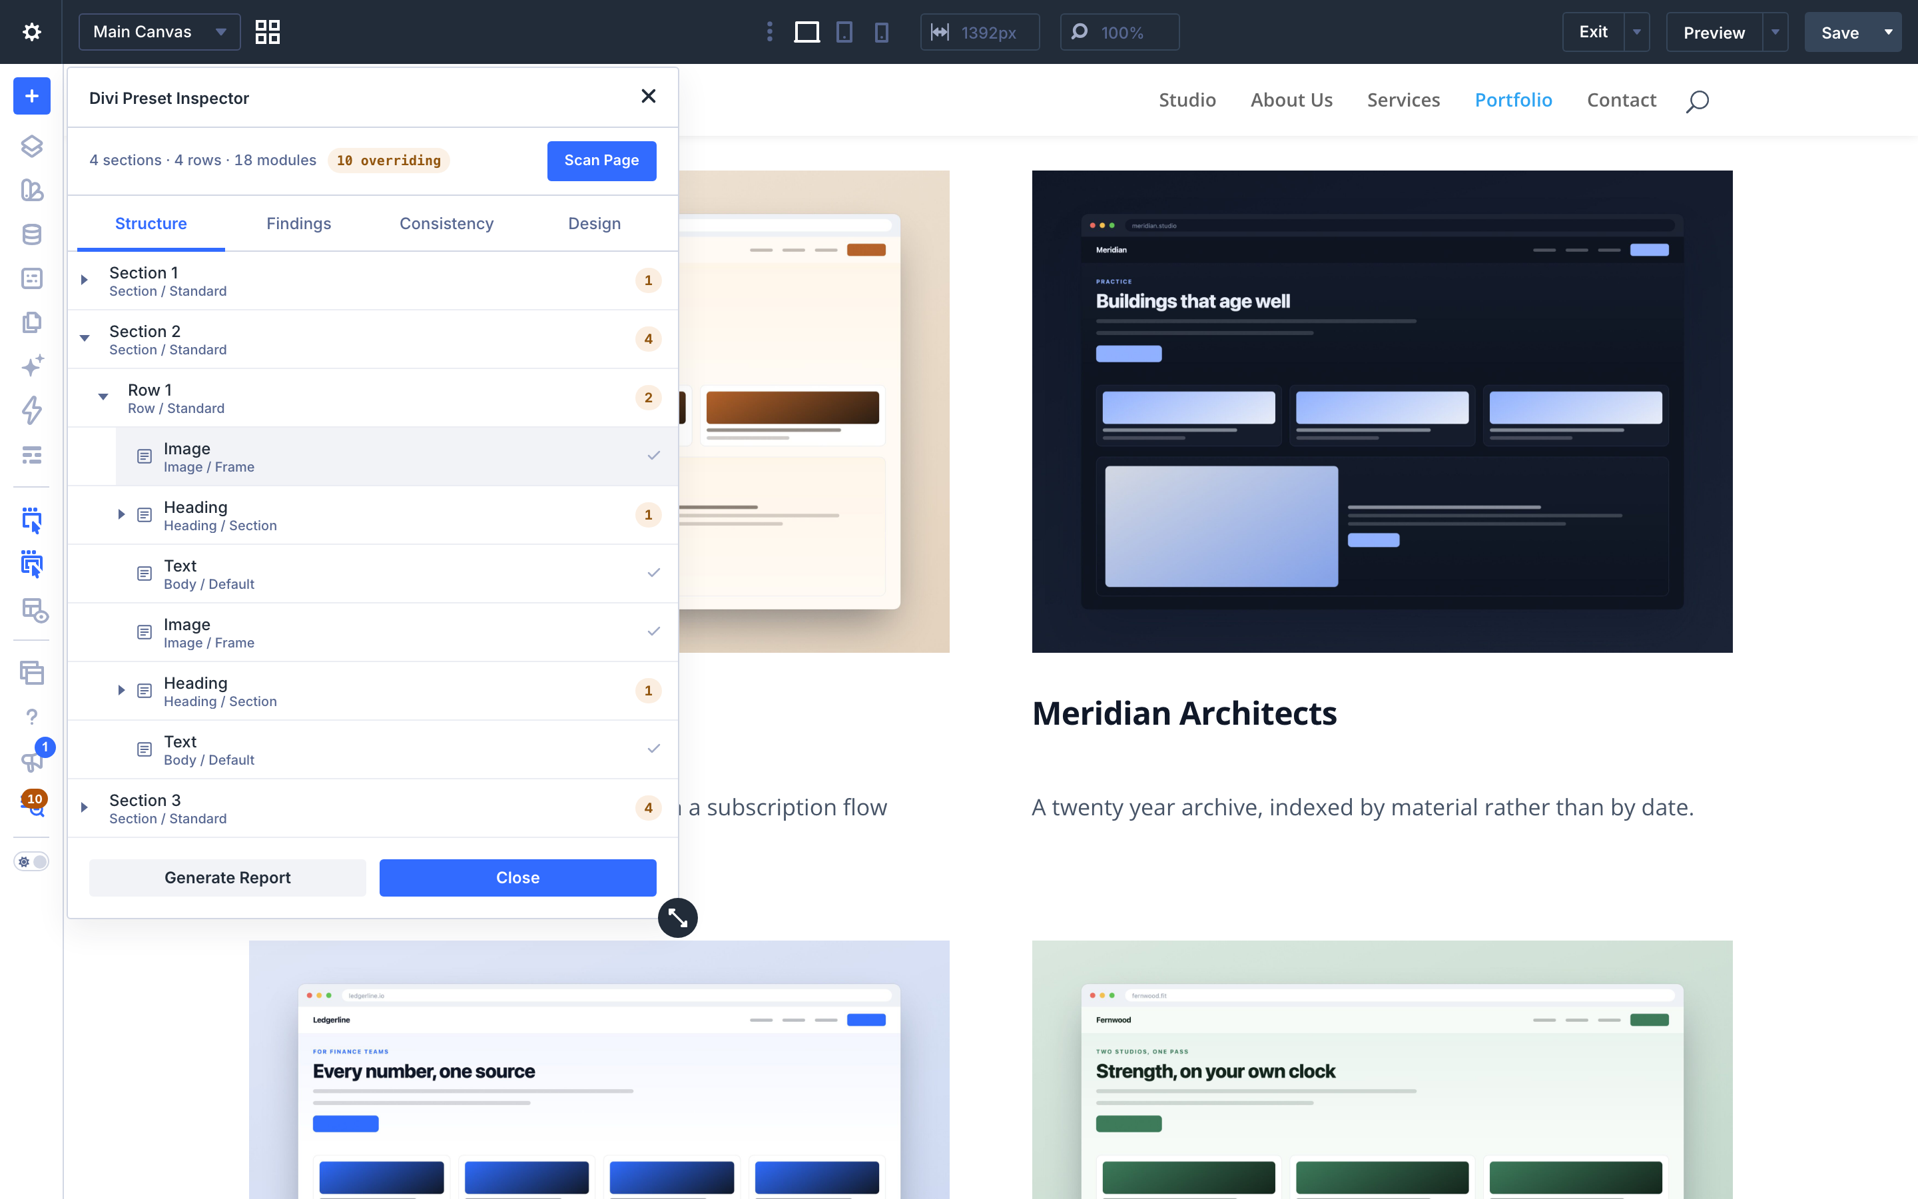
Task: Open the builder settings gear icon
Action: (32, 32)
